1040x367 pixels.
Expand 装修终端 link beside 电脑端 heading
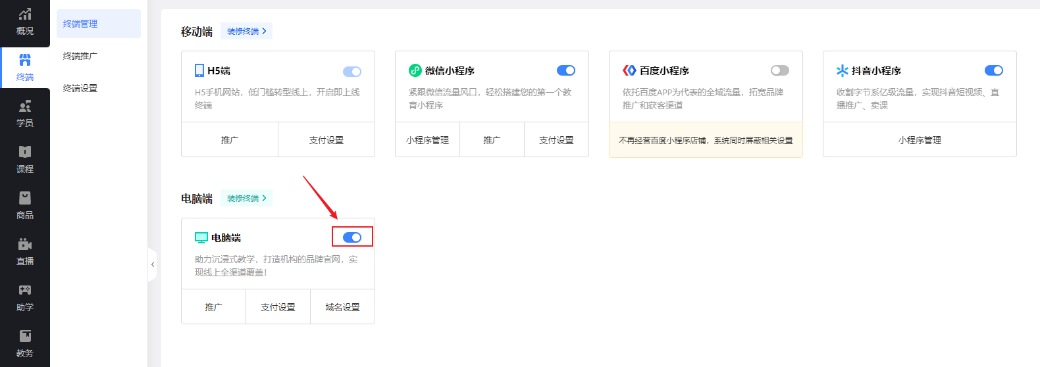[x=246, y=199]
